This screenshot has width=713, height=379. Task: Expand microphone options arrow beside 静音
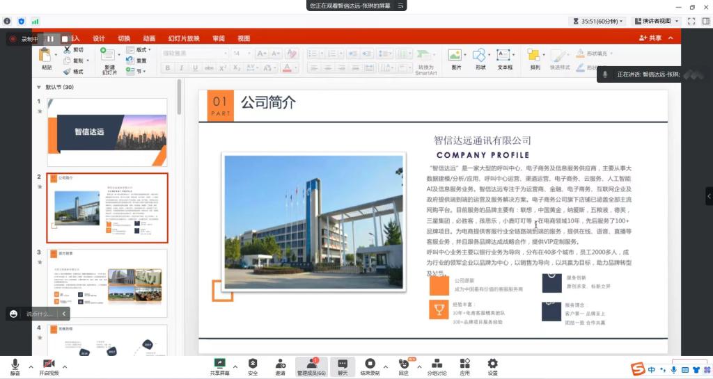(31, 366)
